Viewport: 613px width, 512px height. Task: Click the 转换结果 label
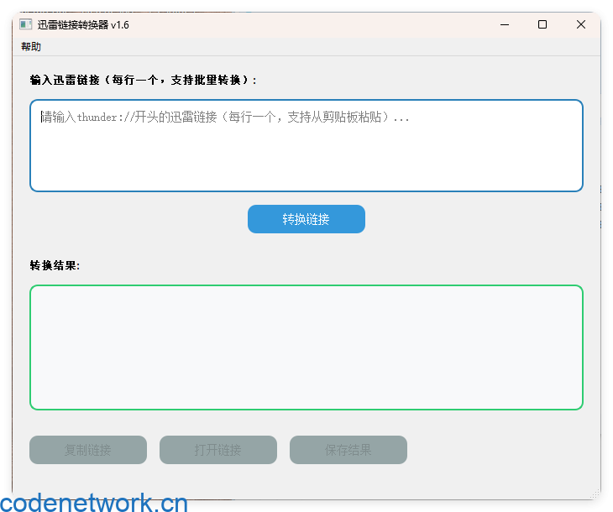pos(55,266)
